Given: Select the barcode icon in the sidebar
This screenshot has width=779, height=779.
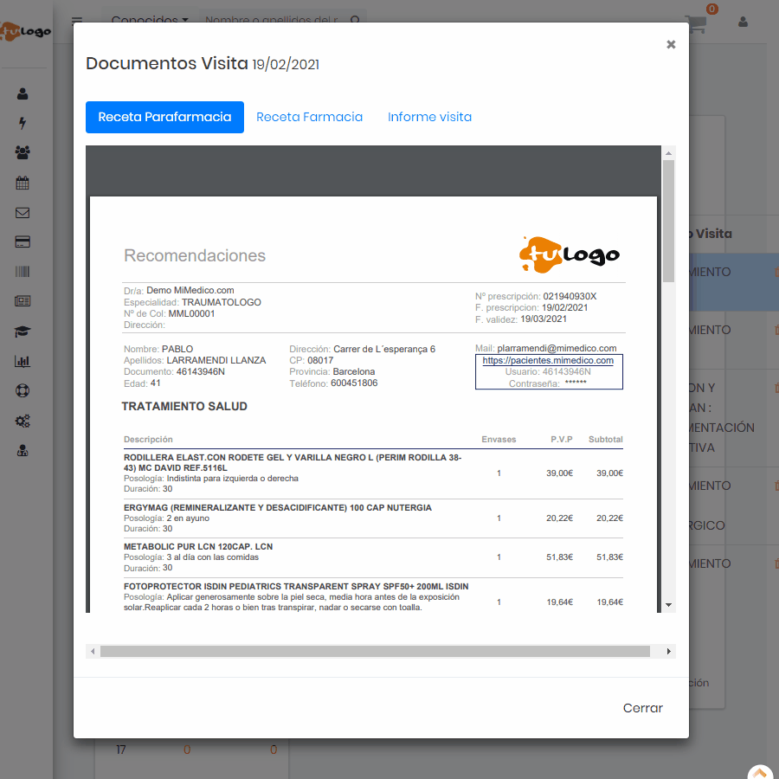Looking at the screenshot, I should (x=23, y=272).
